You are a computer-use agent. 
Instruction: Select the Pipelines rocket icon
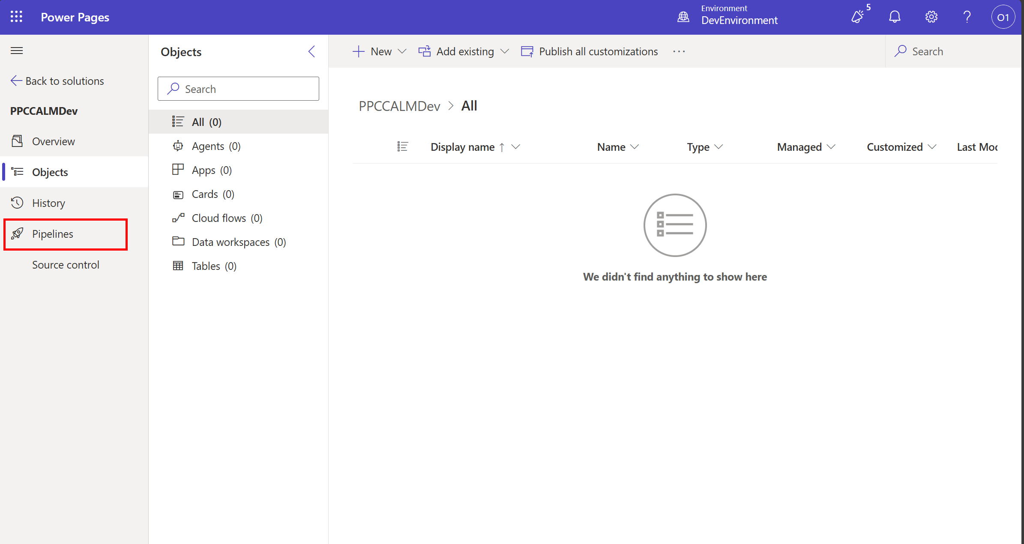17,234
